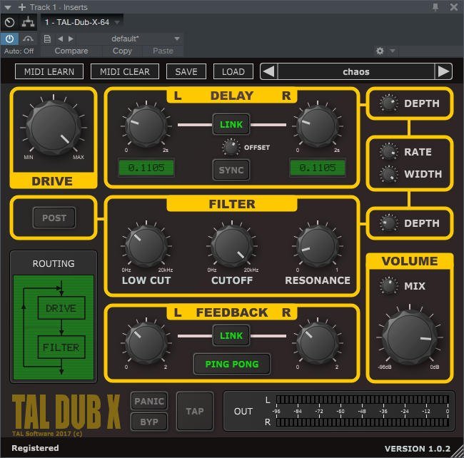Close the plugin window
Viewport: 464px width, 458px height.
(453, 7)
